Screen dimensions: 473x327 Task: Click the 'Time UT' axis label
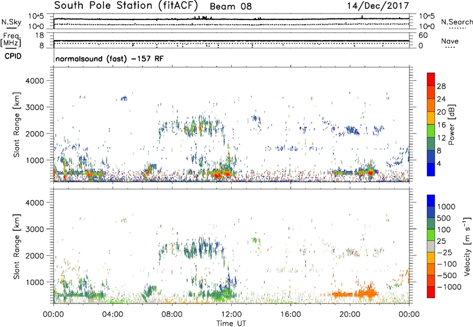231,323
